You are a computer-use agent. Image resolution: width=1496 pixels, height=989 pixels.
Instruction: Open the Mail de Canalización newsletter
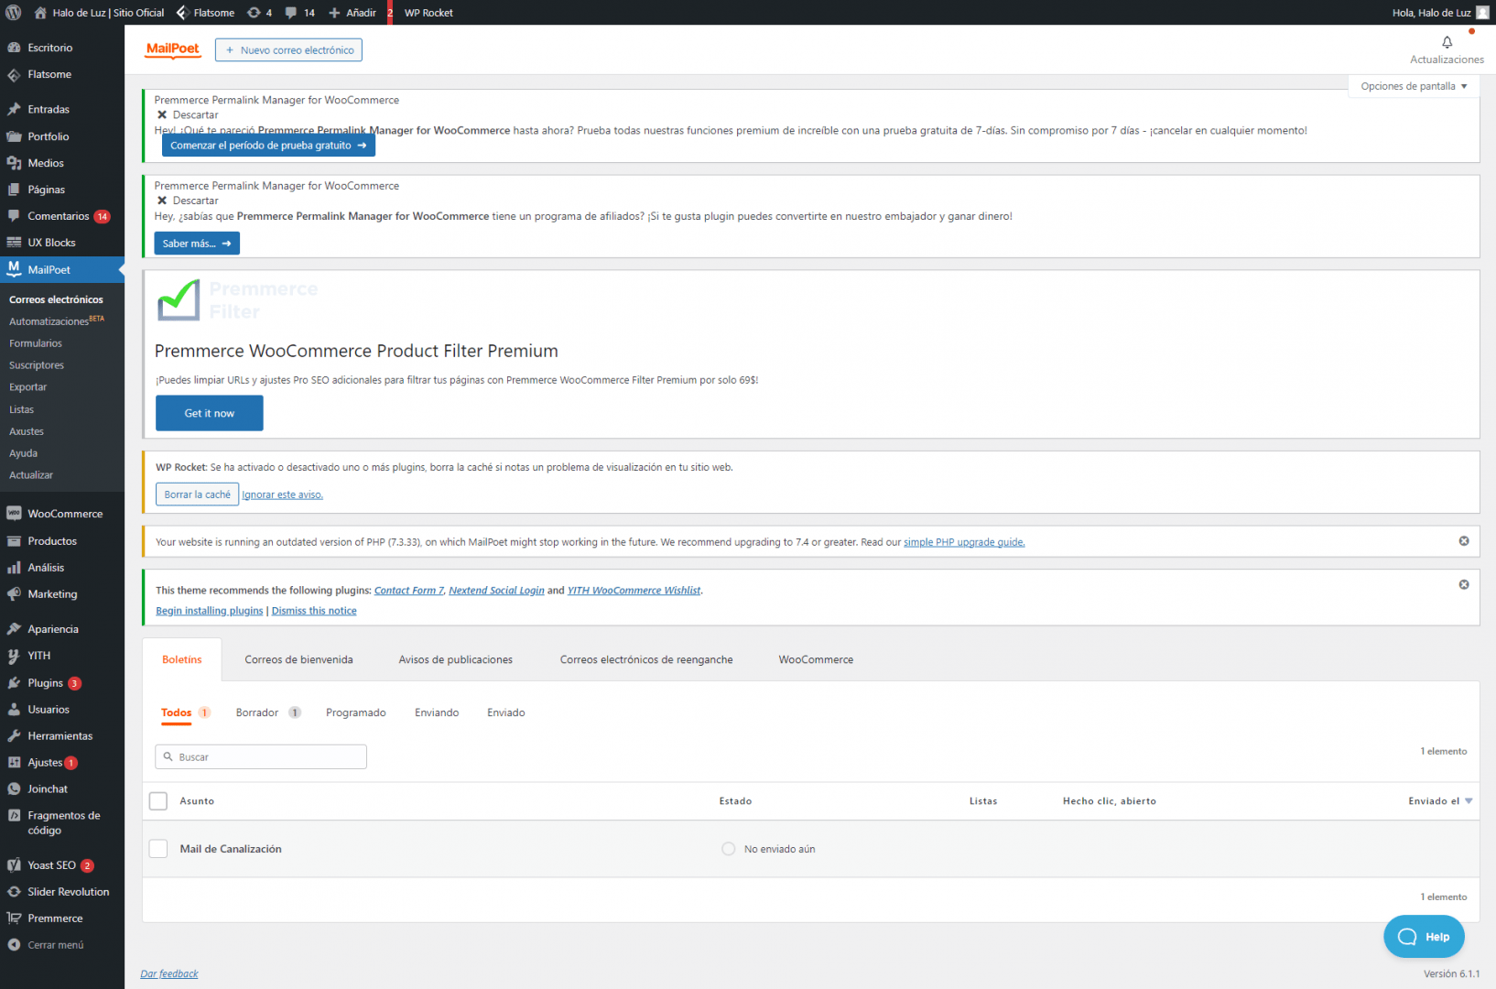tap(231, 849)
